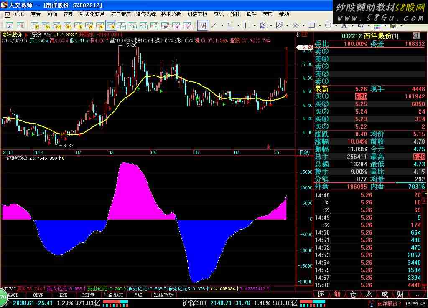The width and height of the screenshot is (428, 308).
Task: Switch indicator to 短线指标 tab
Action: [163, 295]
